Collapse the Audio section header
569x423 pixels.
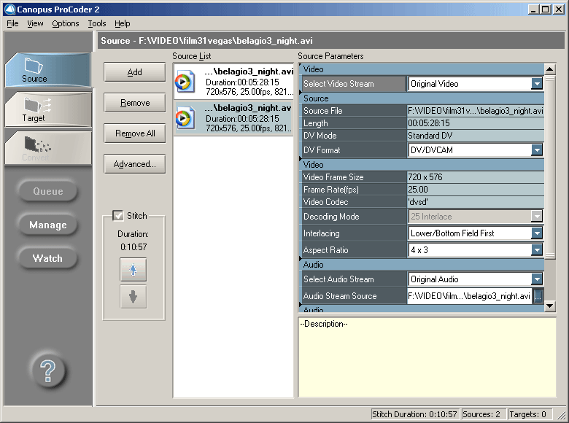pos(421,265)
